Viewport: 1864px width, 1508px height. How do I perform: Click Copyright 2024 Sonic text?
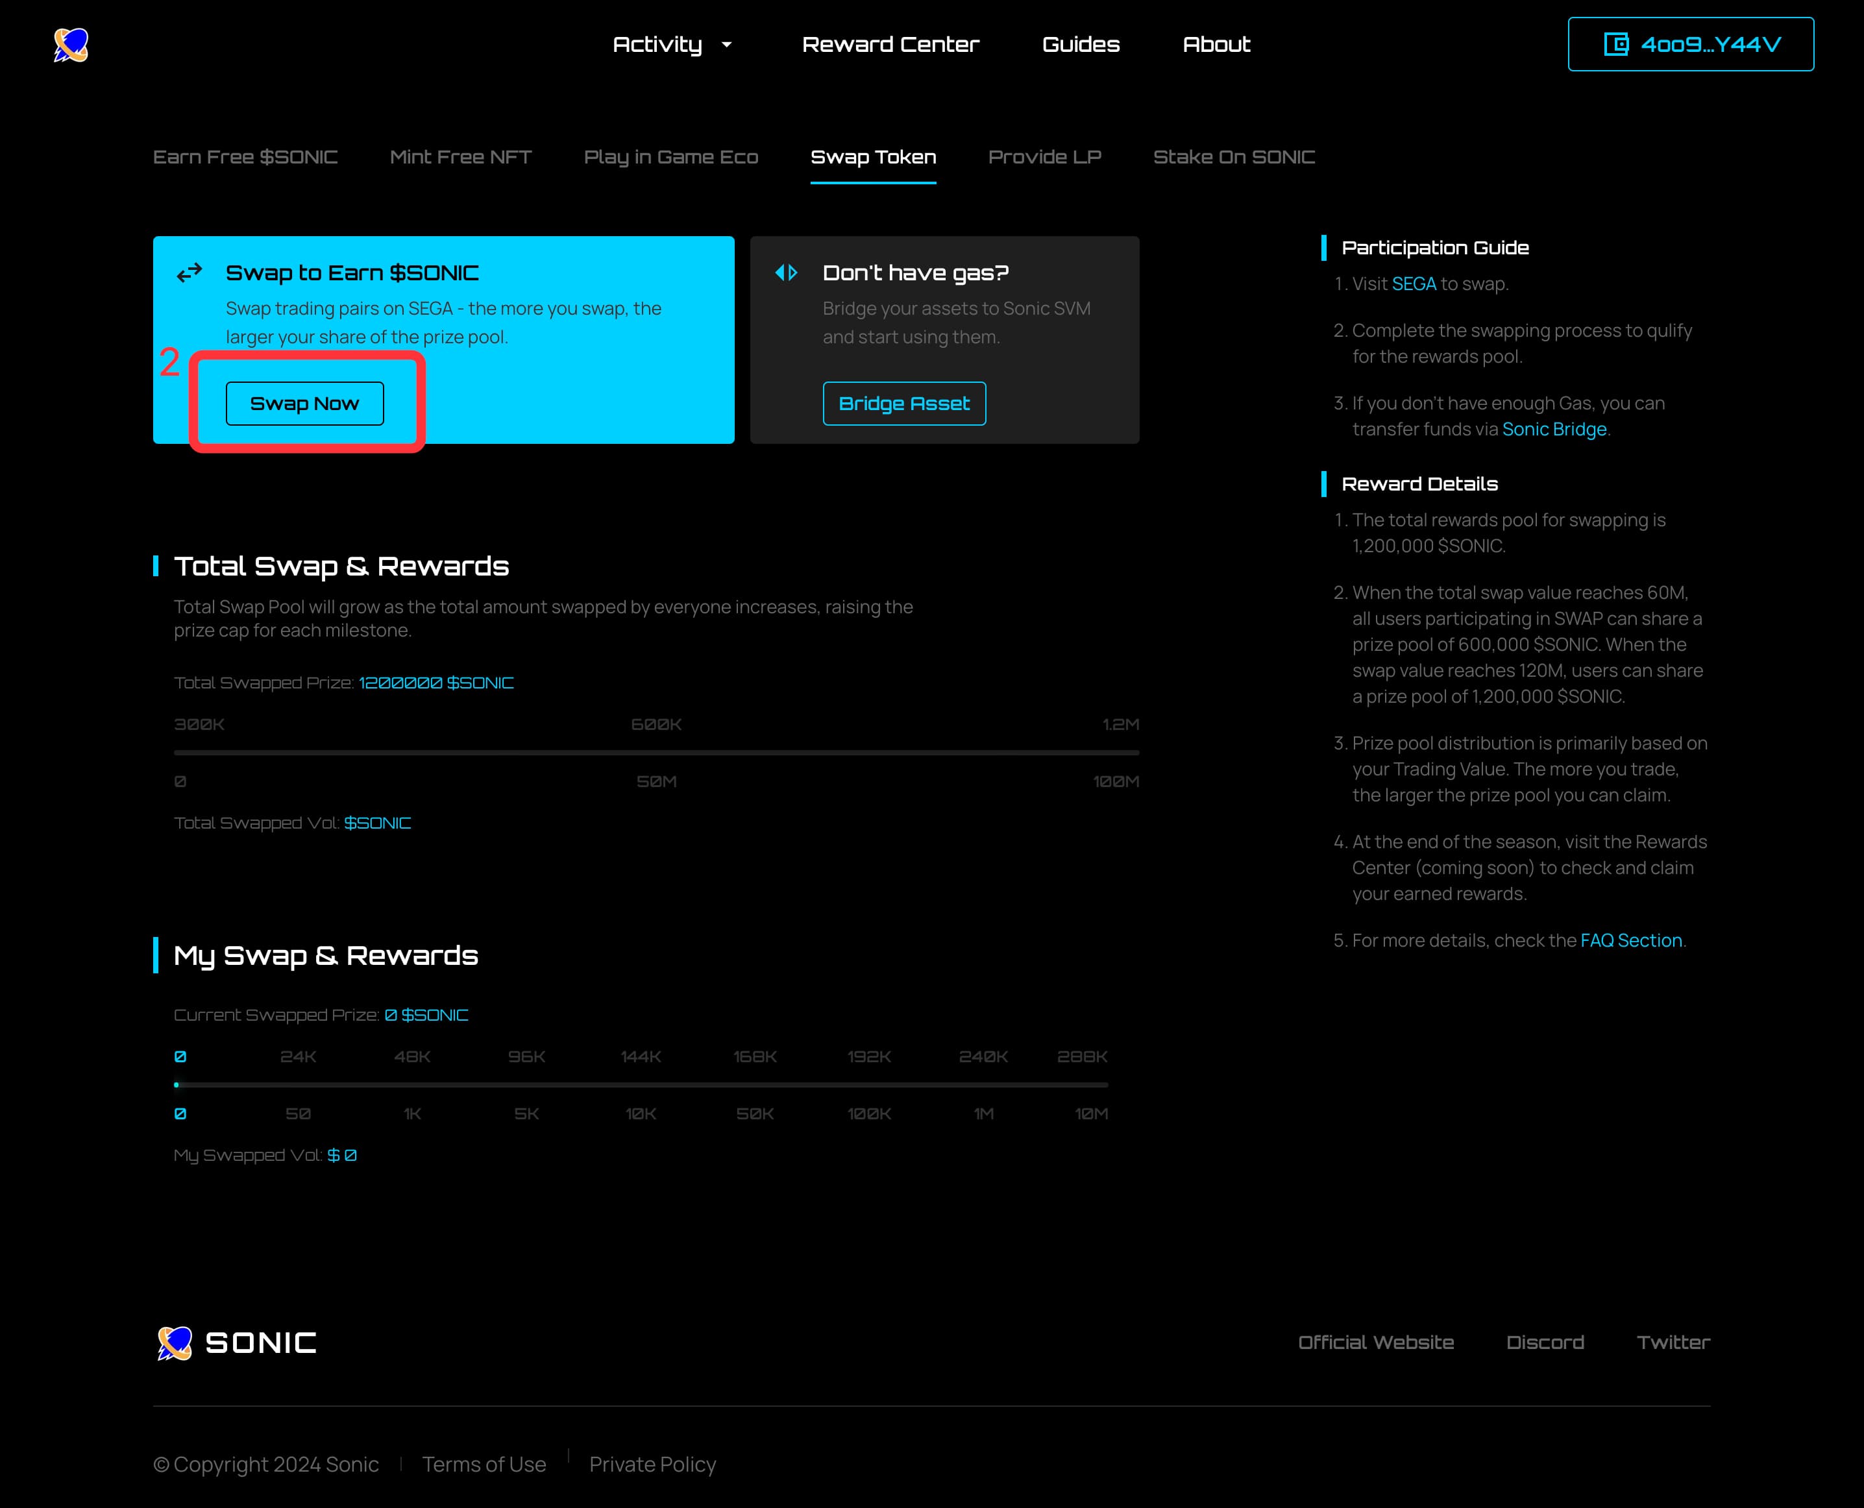(x=266, y=1465)
